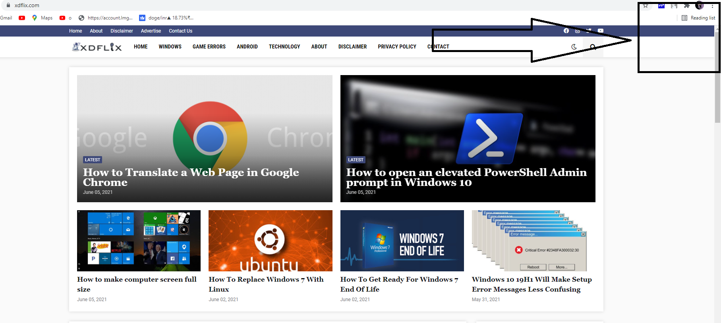721x323 pixels.
Task: Select WINDOWS in the main navigation
Action: pos(170,47)
